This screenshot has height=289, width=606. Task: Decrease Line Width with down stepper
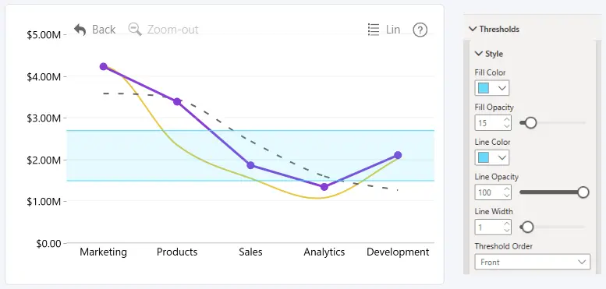(507, 231)
